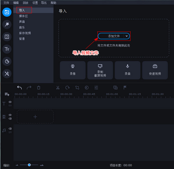Open the 导出 menu
This screenshot has width=174, height=169.
44,3
